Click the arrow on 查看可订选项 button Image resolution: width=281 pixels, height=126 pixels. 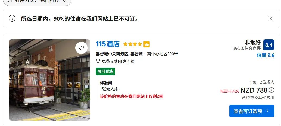point(268,111)
